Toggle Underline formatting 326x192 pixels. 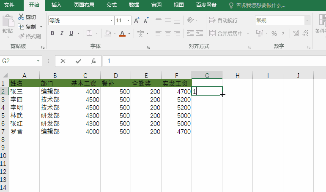tap(71, 33)
